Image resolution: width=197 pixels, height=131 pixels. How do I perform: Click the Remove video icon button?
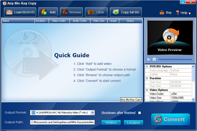point(65,12)
